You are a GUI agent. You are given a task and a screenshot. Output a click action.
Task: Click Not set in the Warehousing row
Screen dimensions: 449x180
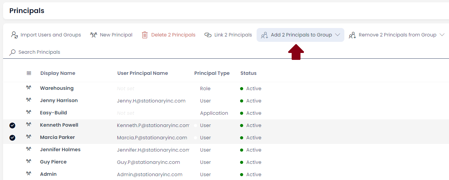point(126,89)
